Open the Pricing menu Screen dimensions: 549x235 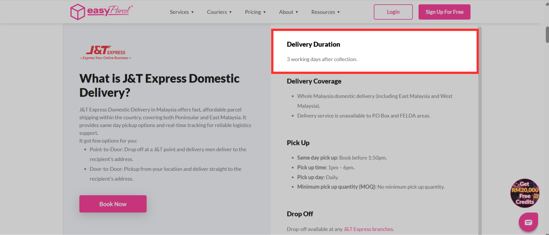[255, 12]
